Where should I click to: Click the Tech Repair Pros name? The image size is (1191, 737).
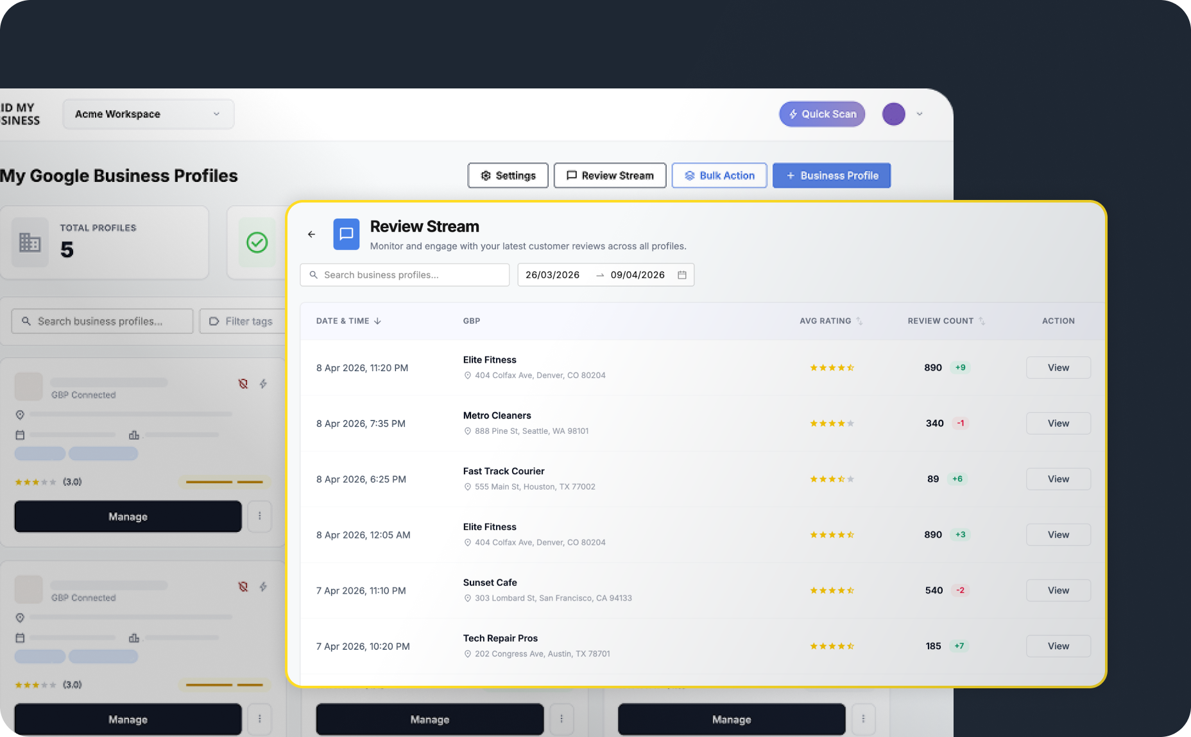coord(501,638)
